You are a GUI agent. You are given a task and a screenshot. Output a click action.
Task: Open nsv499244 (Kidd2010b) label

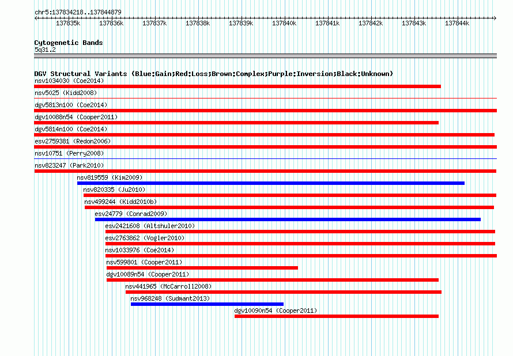tap(120, 202)
